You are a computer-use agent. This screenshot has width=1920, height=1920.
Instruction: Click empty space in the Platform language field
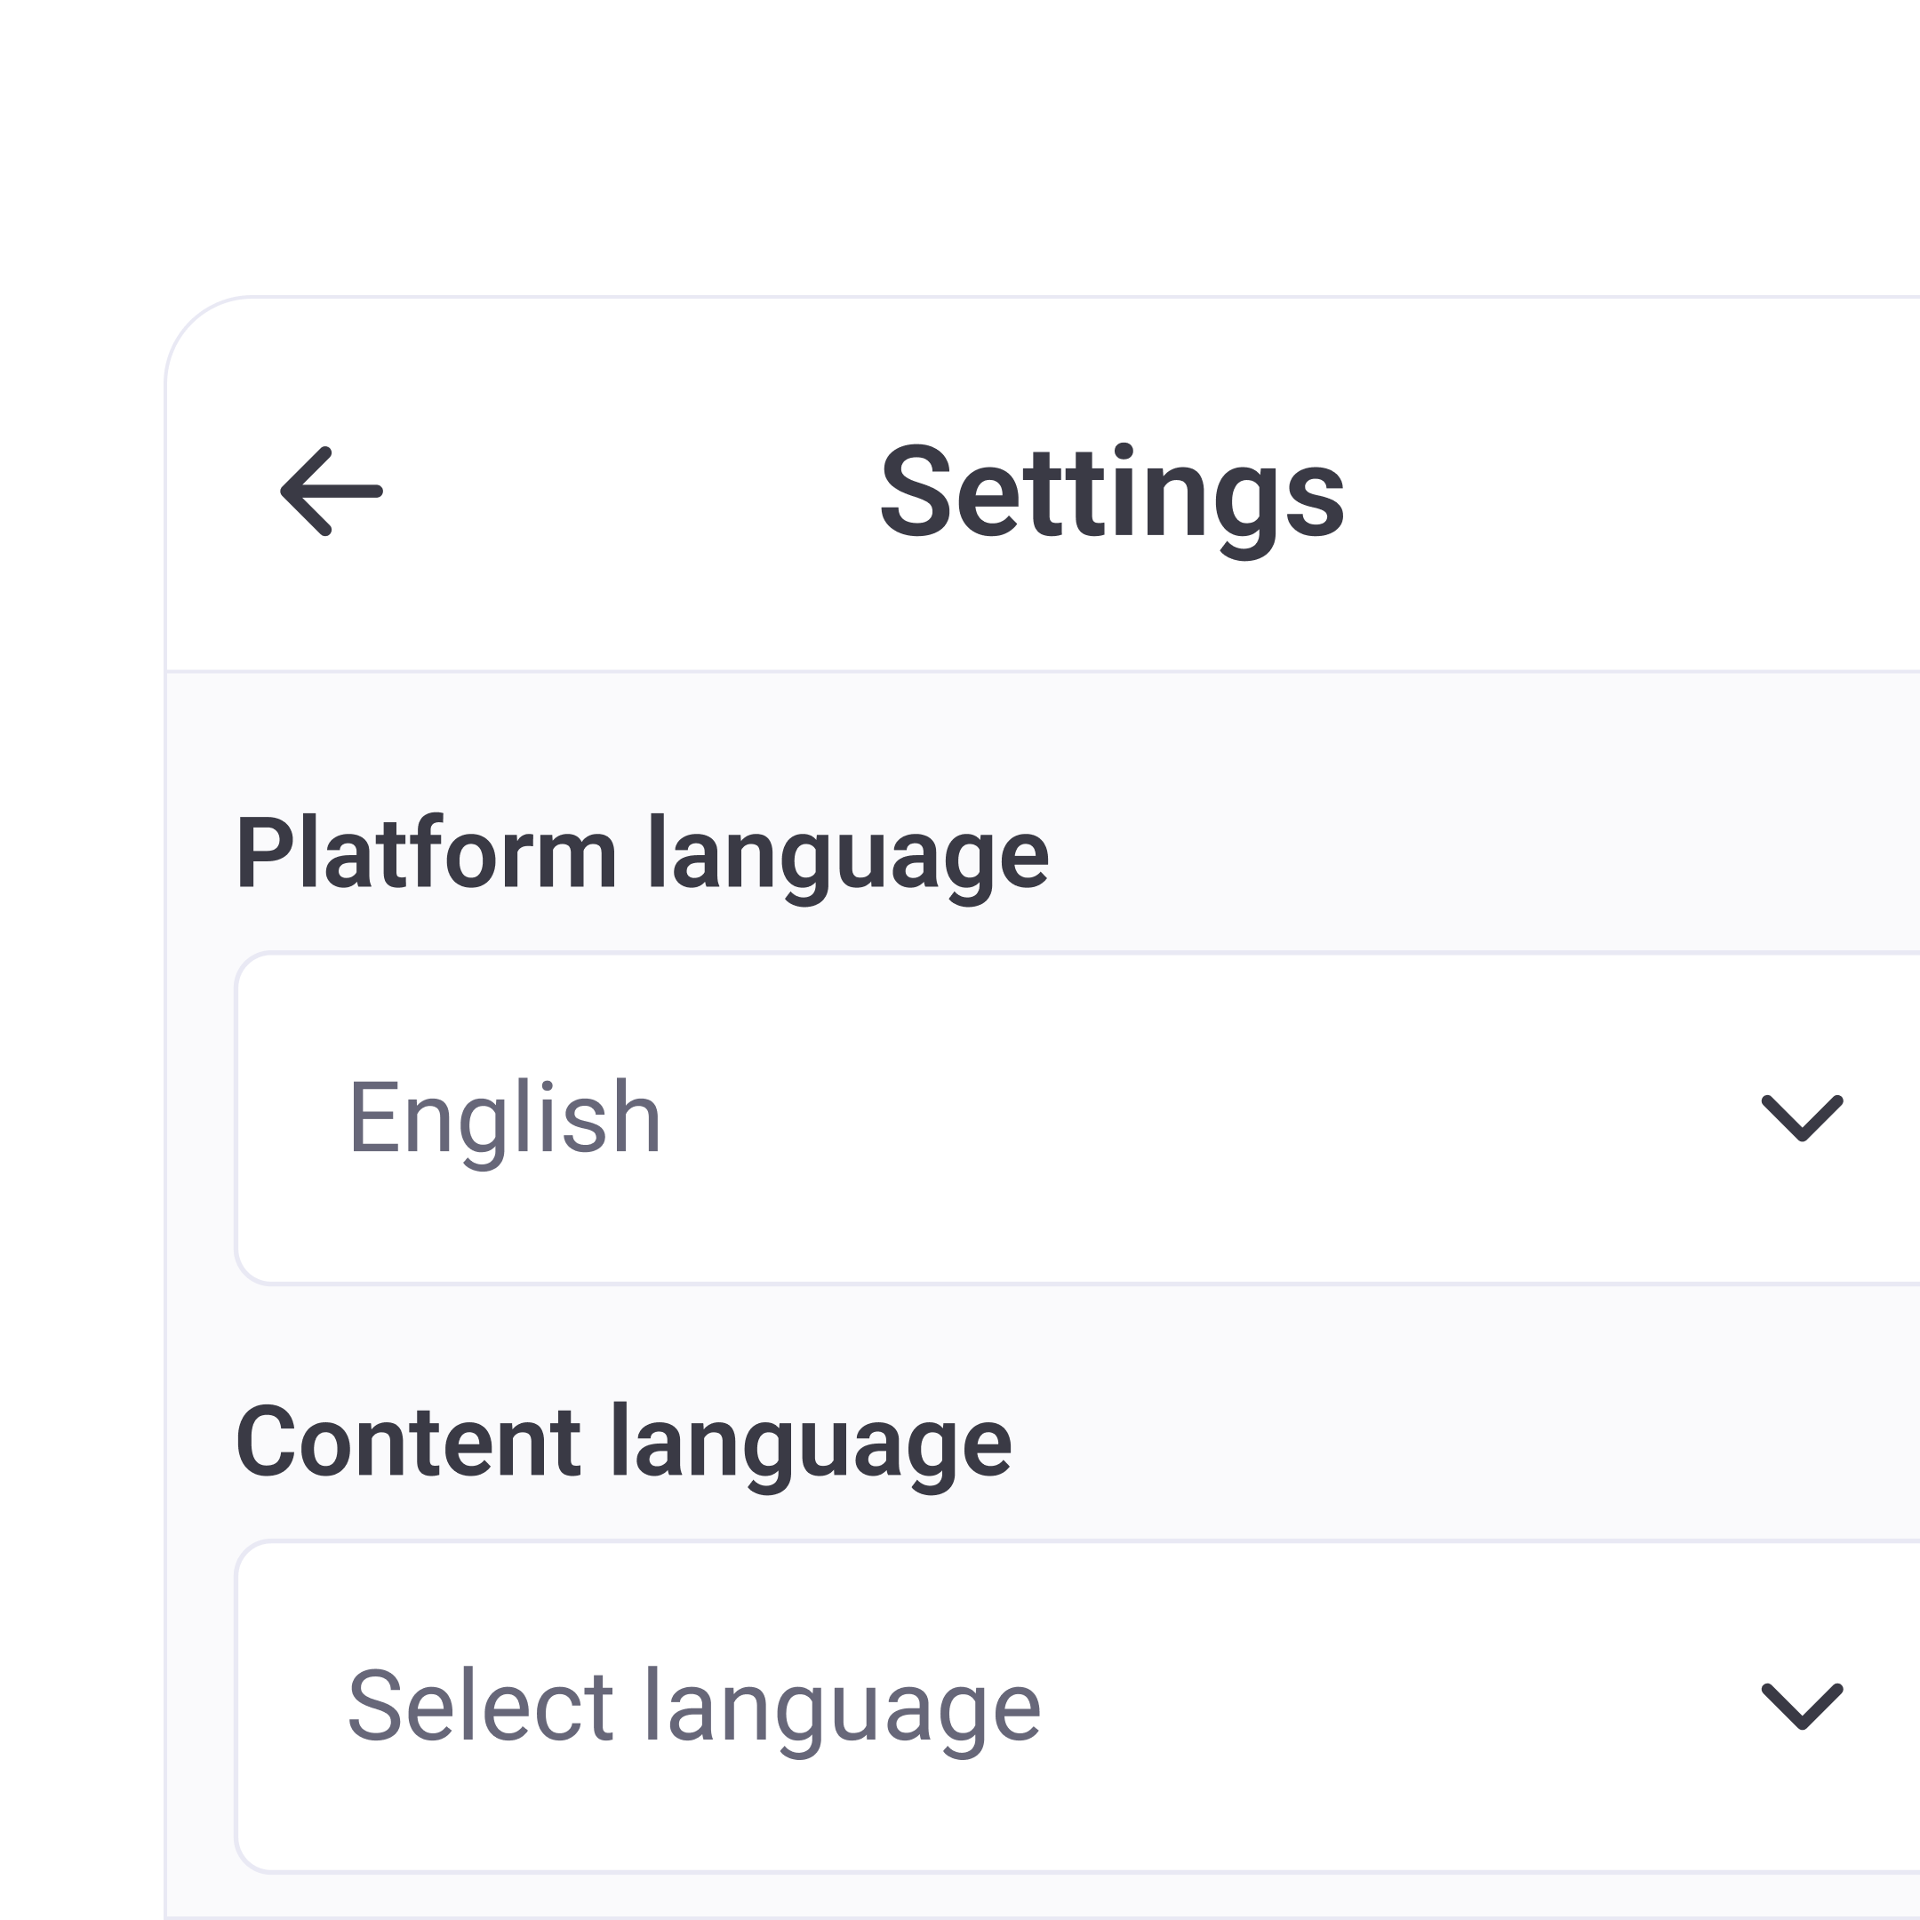tap(1193, 1118)
